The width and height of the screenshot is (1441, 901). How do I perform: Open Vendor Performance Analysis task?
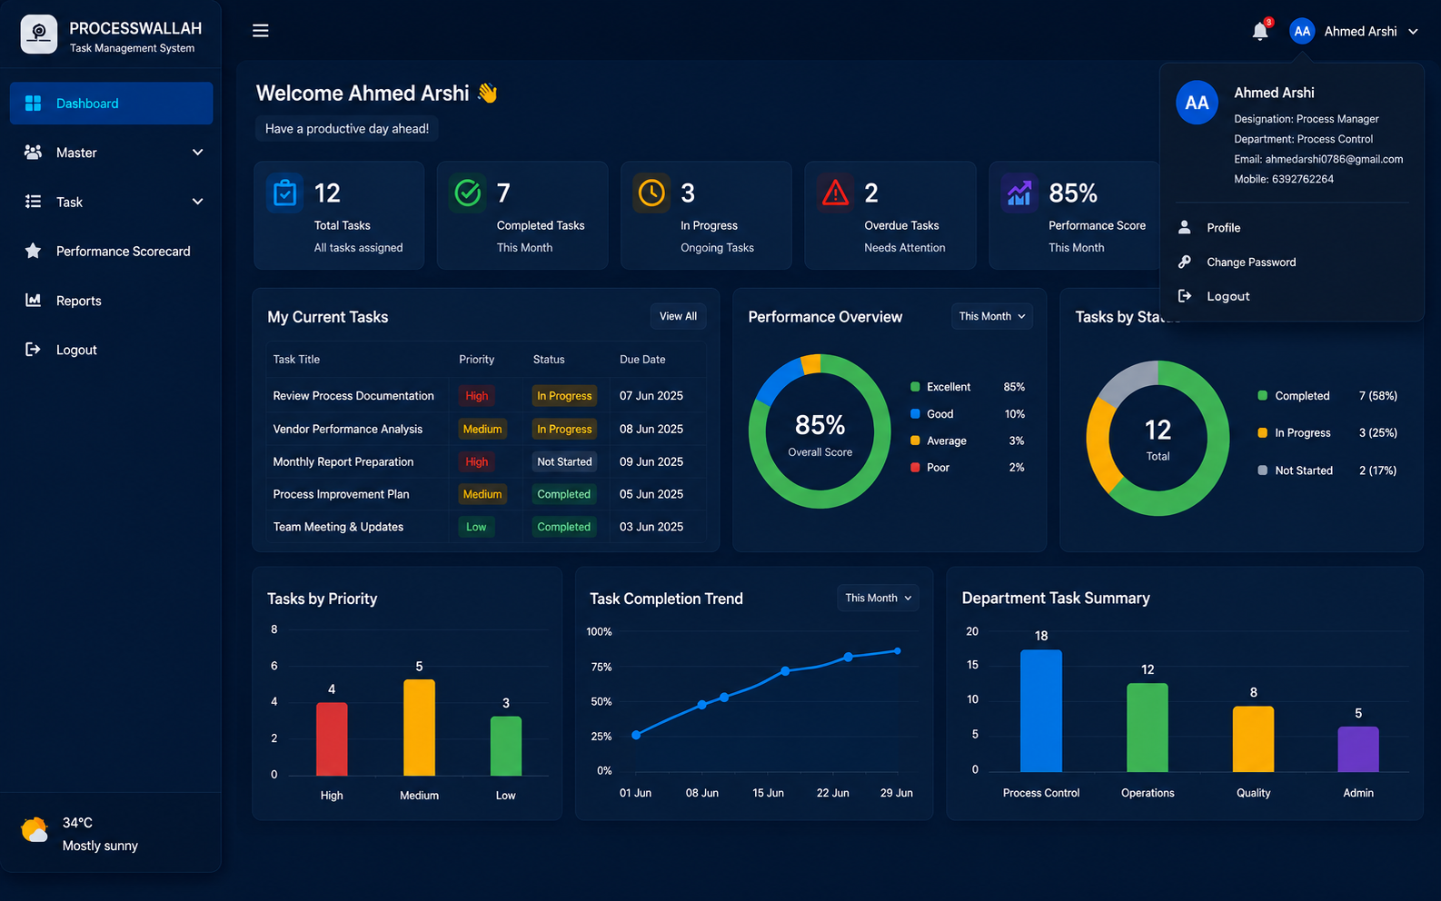[348, 429]
